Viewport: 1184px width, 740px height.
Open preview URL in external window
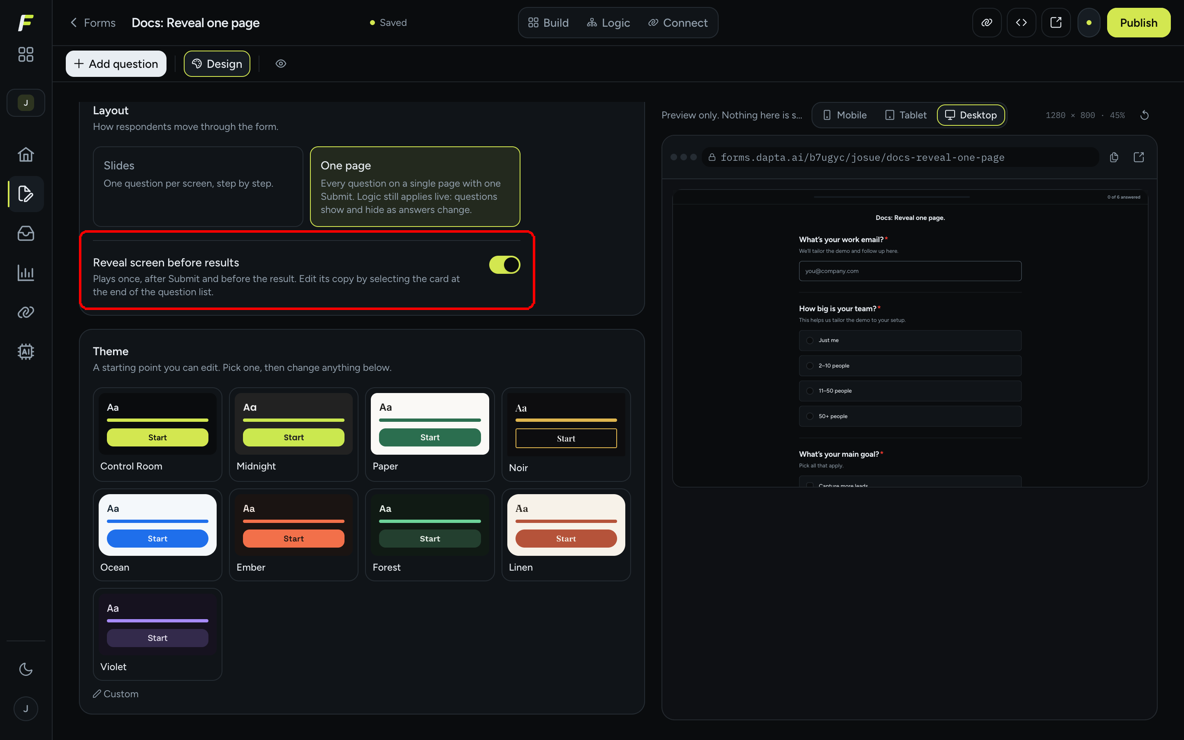[x=1138, y=157]
